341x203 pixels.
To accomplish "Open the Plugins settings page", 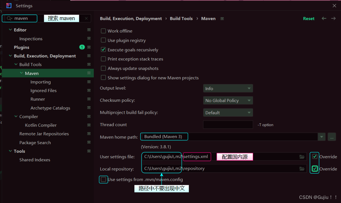I will click(22, 47).
